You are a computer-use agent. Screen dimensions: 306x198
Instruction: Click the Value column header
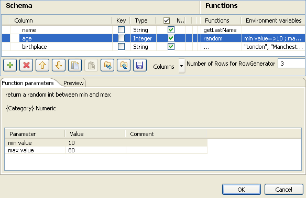pos(95,134)
